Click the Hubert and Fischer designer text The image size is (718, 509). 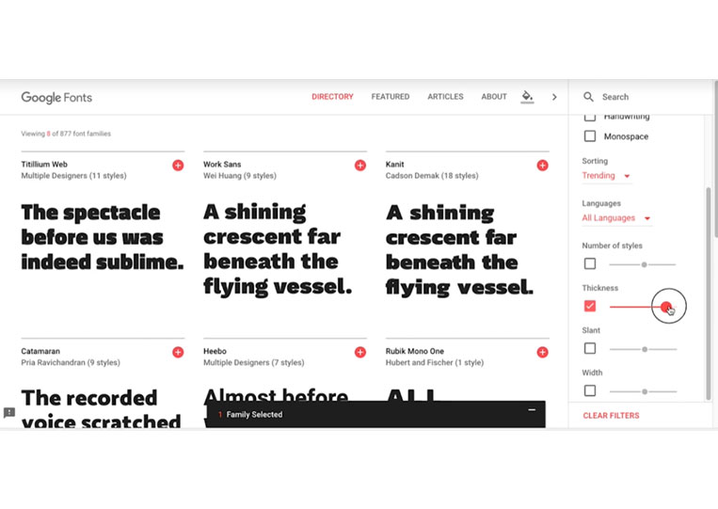[435, 362]
